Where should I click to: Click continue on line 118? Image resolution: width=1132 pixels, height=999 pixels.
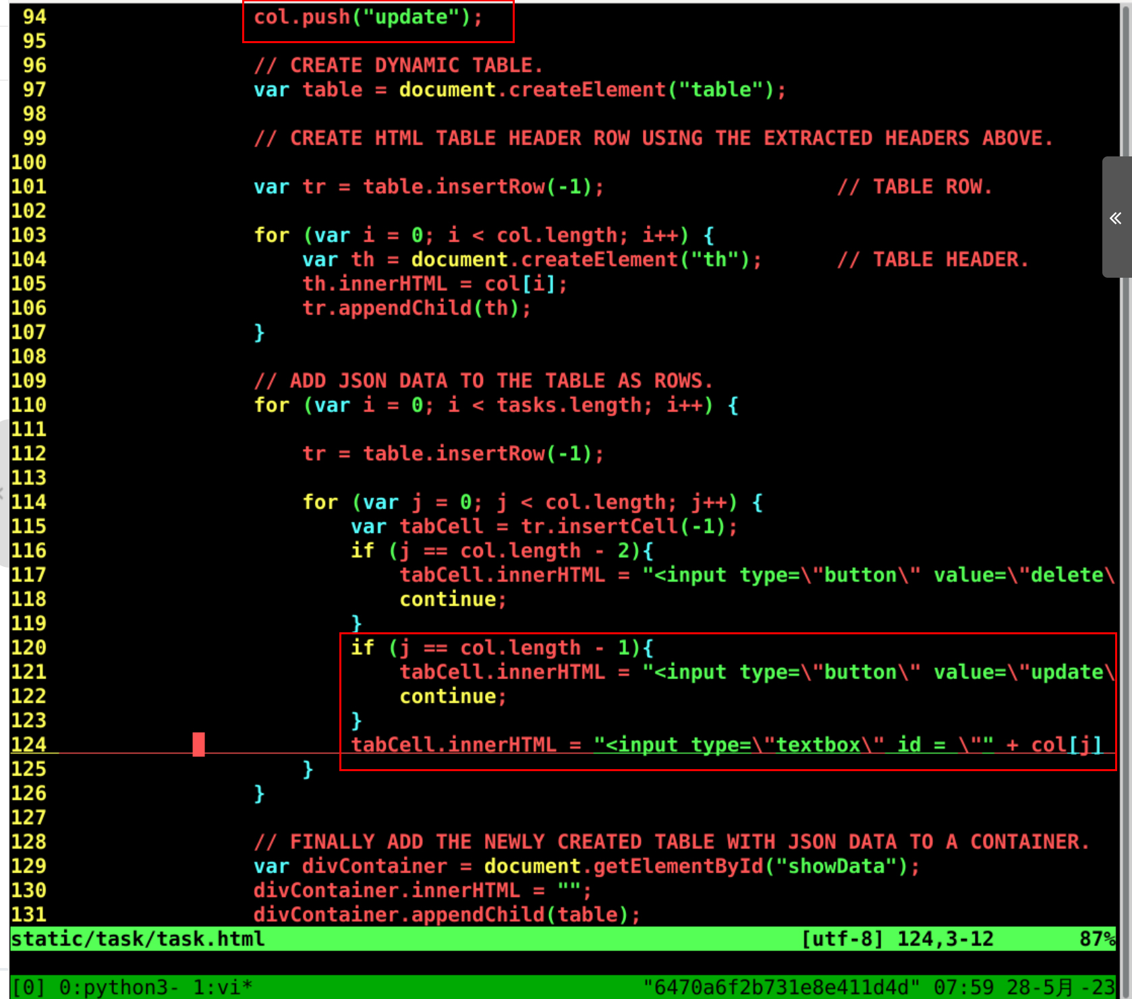pos(453,599)
